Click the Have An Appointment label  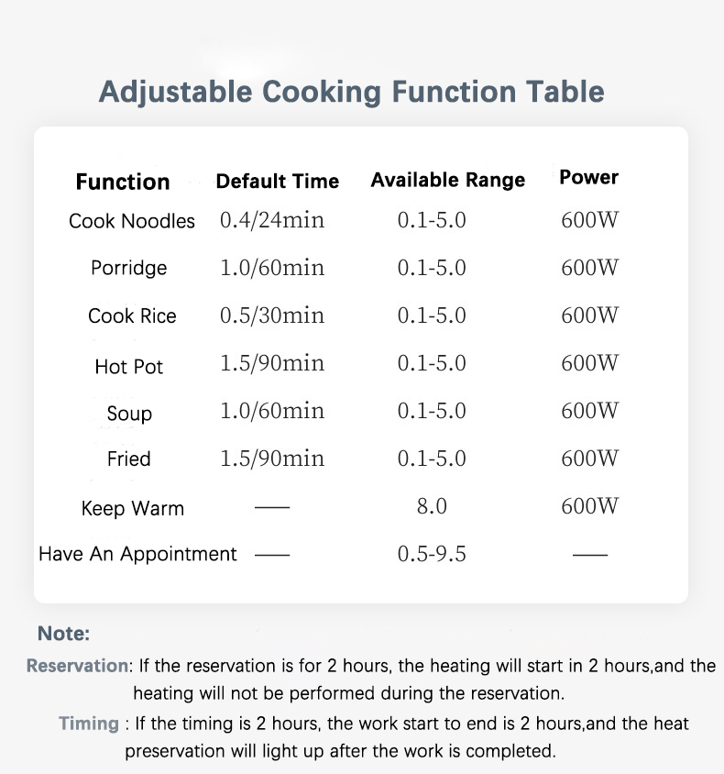[x=137, y=554]
